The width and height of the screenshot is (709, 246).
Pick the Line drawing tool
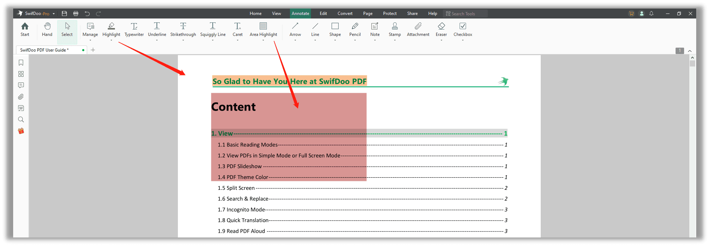pyautogui.click(x=315, y=30)
